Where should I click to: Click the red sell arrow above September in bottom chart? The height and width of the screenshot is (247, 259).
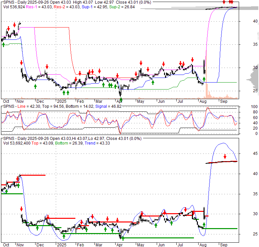225,156
